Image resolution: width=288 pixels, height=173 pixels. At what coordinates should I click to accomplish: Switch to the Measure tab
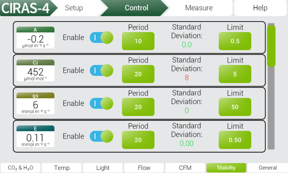coord(199,8)
